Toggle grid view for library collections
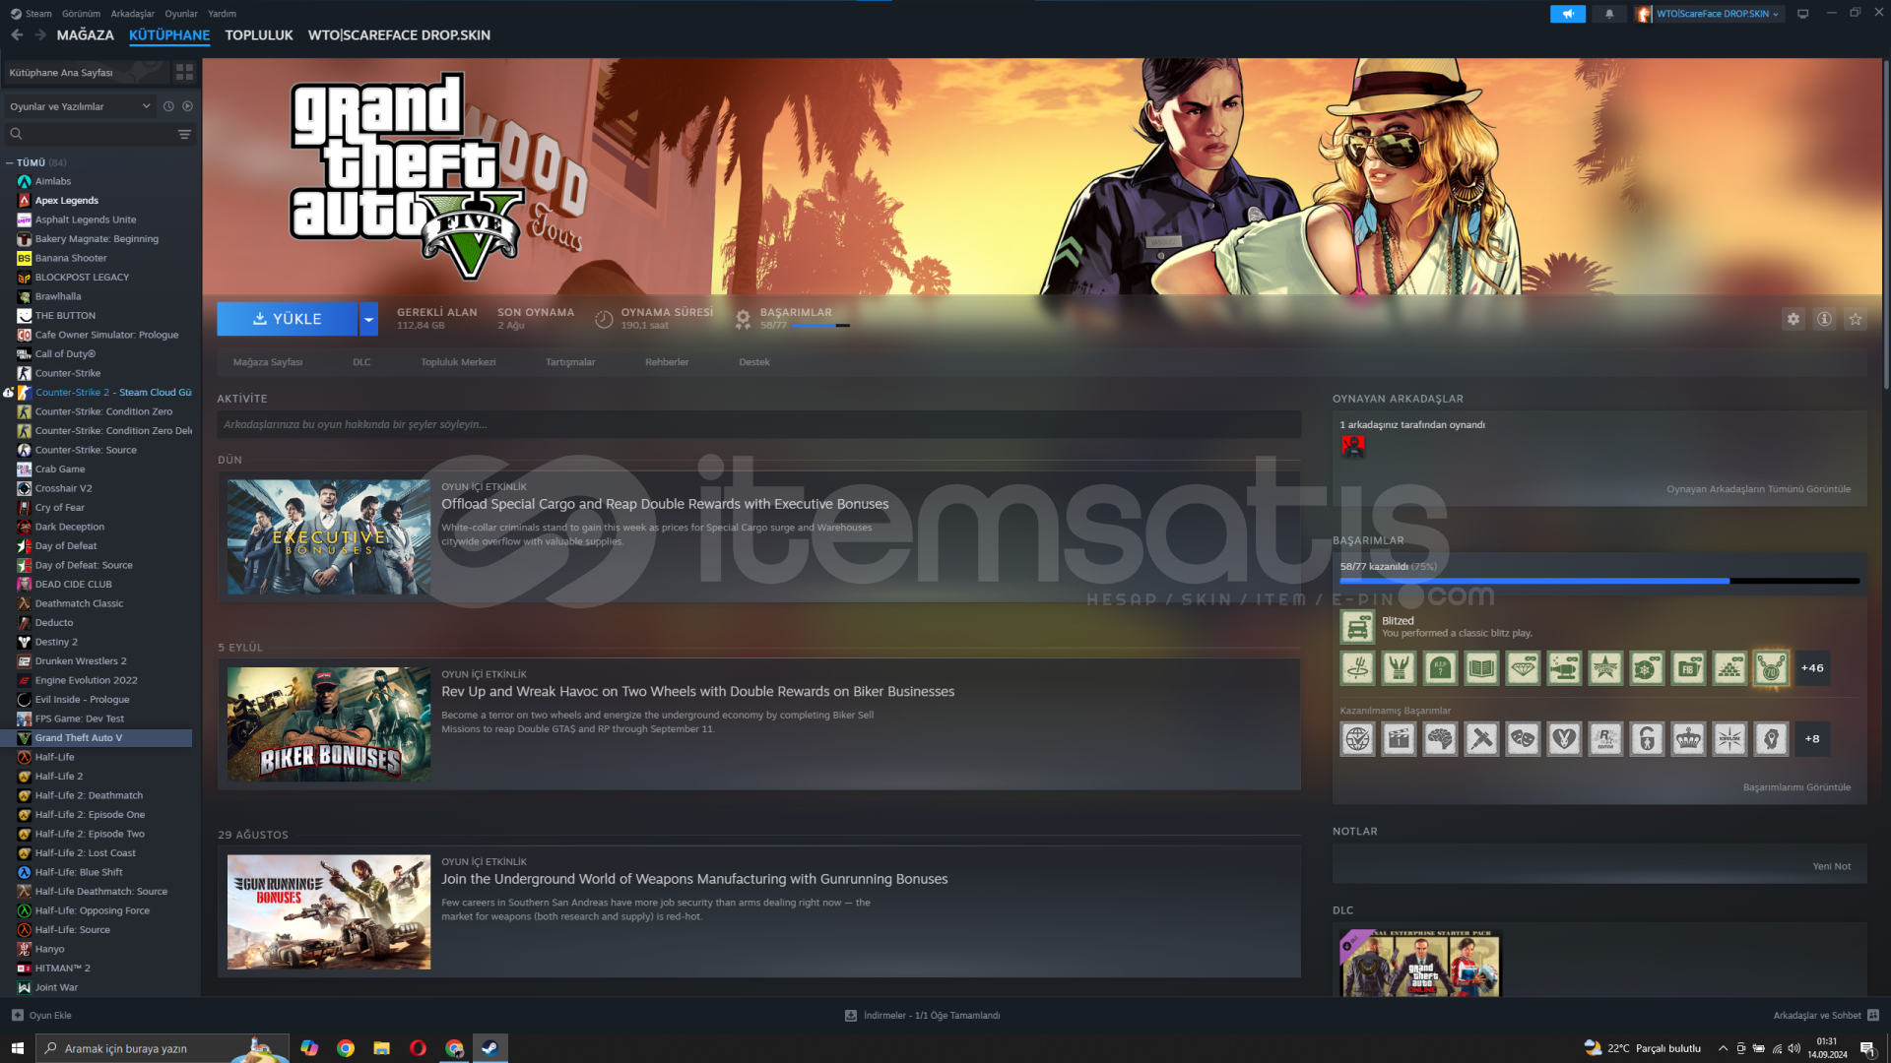 tap(184, 73)
